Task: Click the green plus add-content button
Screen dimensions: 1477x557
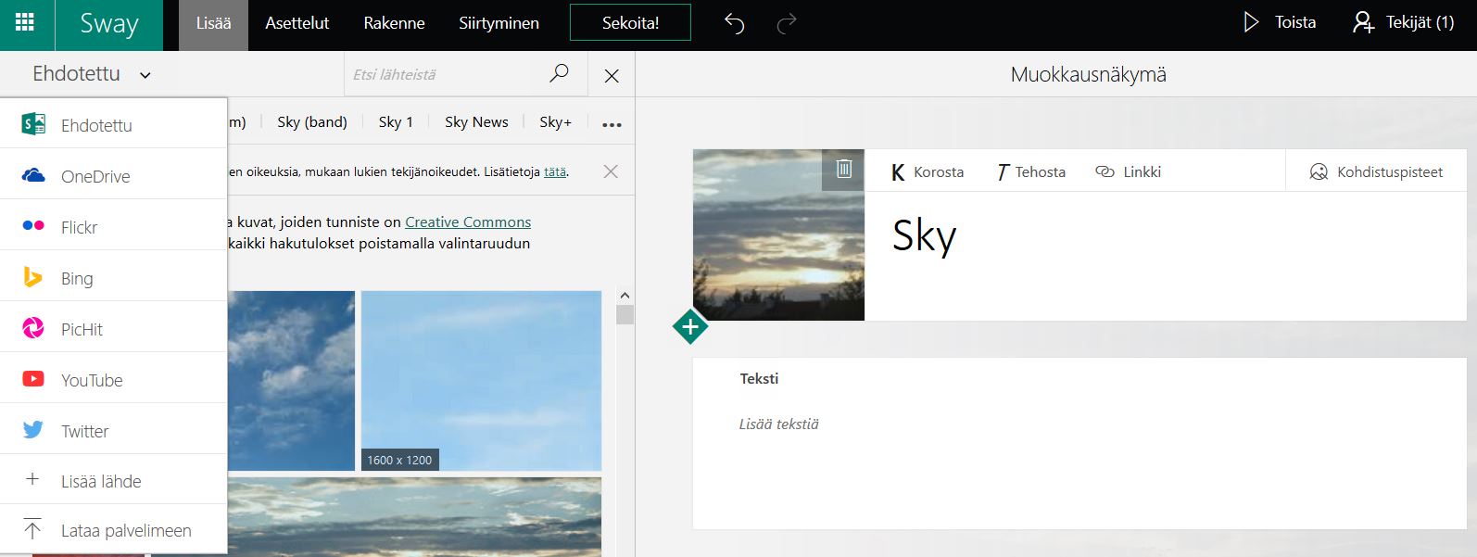Action: pyautogui.click(x=690, y=326)
